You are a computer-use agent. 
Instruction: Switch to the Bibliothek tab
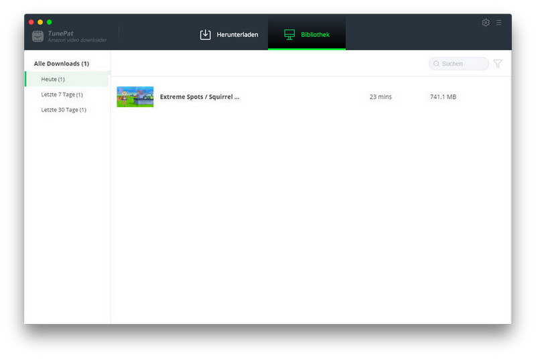click(307, 33)
